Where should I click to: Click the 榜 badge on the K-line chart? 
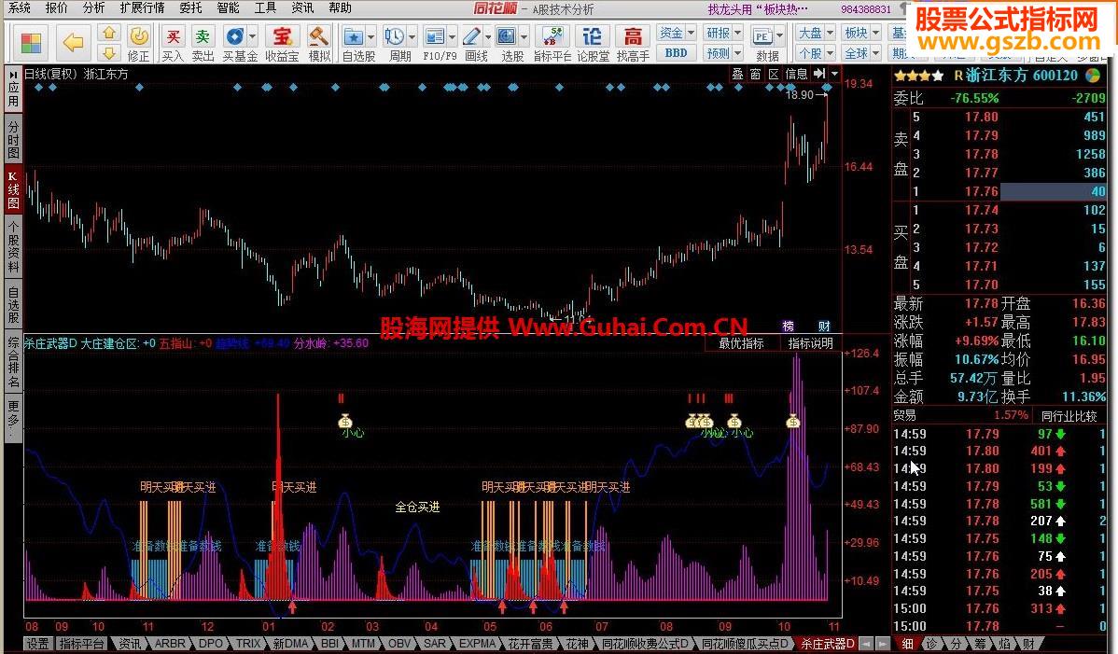click(788, 327)
